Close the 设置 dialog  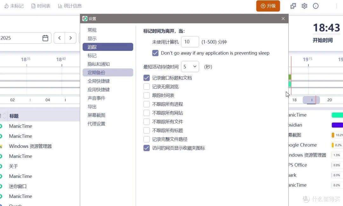pyautogui.click(x=283, y=19)
